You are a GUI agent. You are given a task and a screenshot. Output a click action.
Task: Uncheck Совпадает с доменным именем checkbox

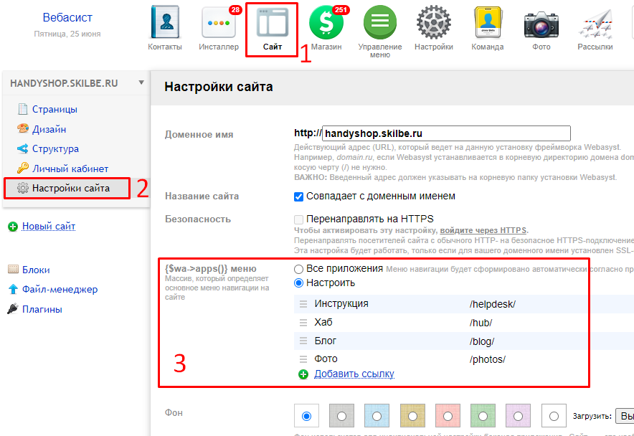[299, 196]
